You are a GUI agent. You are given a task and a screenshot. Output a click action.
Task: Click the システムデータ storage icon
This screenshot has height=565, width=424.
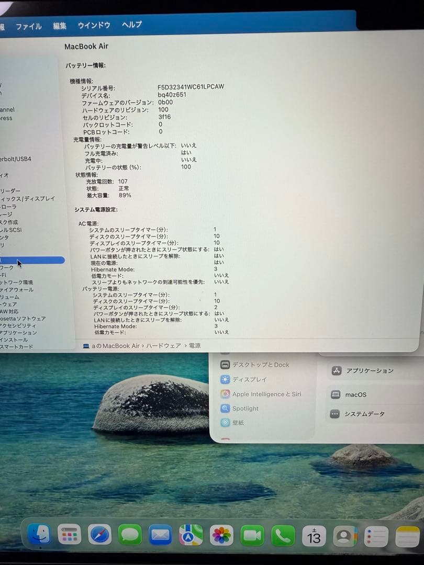tap(336, 414)
